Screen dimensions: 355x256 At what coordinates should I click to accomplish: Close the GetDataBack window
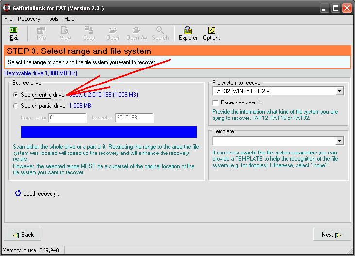[347, 8]
